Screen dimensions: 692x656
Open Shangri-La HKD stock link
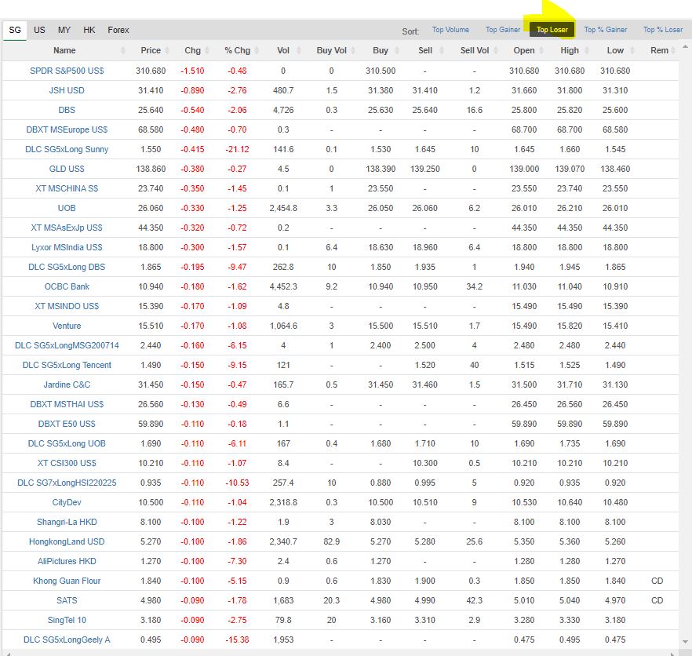[67, 523]
